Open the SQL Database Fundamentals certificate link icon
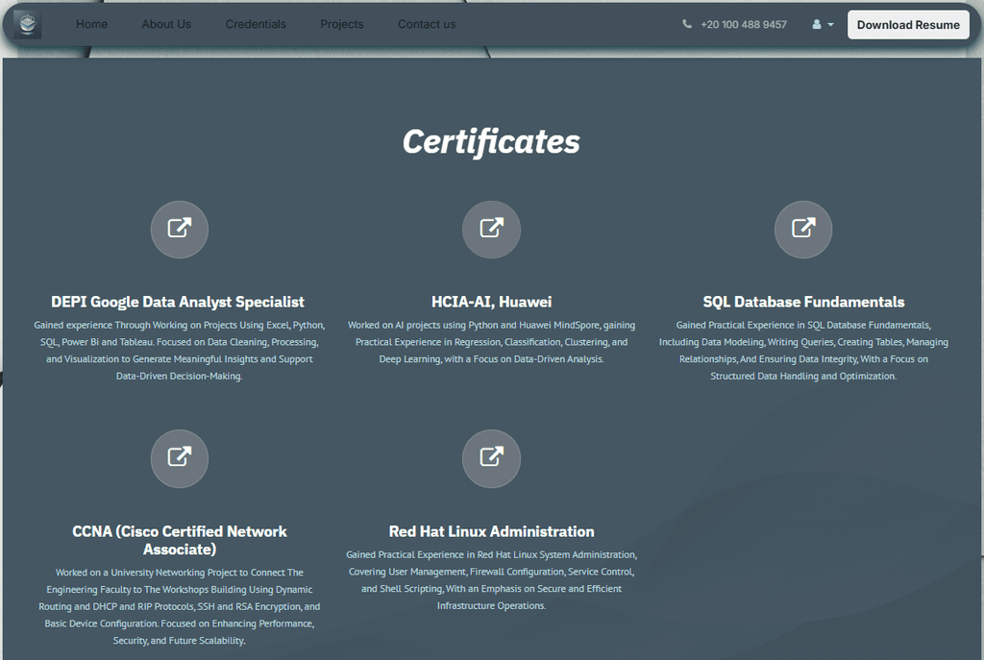This screenshot has width=984, height=660. 803,230
